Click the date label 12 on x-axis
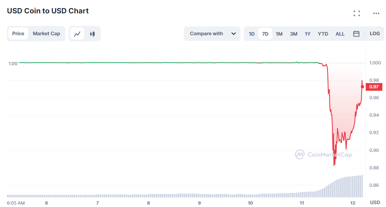 (353, 203)
